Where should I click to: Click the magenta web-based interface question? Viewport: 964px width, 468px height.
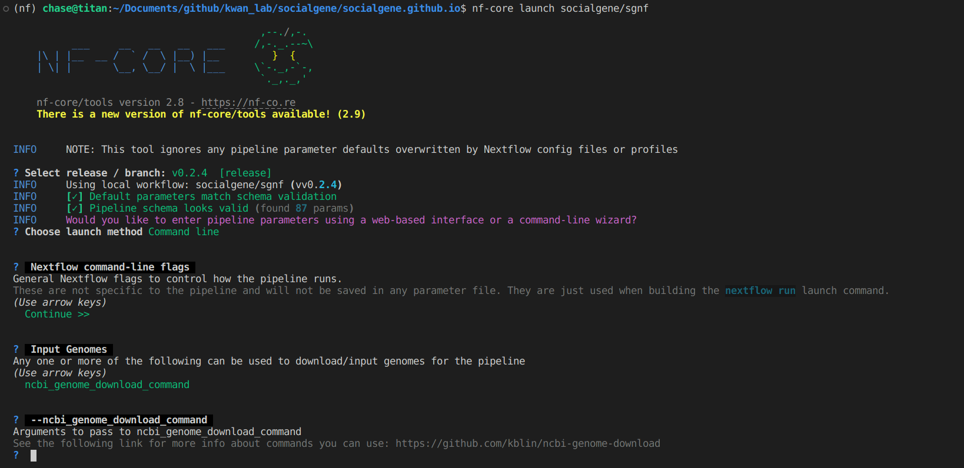(x=351, y=220)
